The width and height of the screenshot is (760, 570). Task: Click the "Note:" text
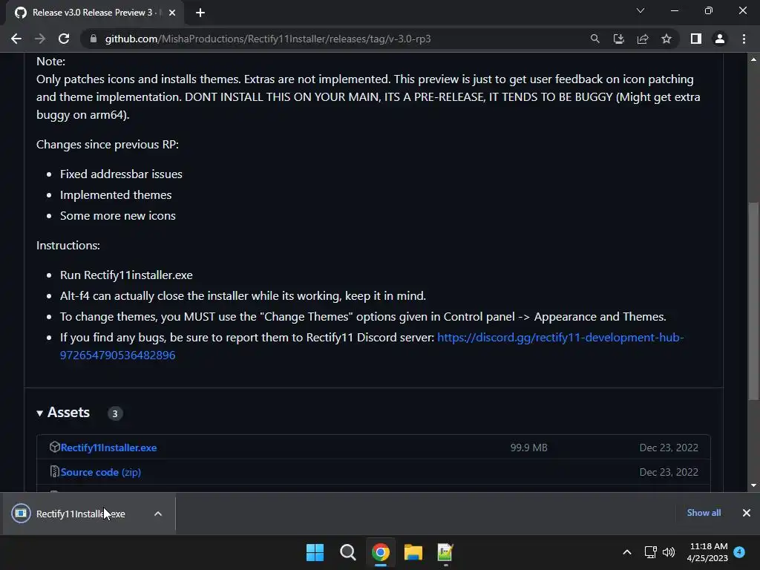pyautogui.click(x=51, y=61)
